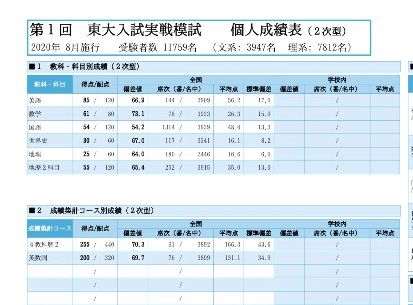Click the 4教科歴2 score 255
This screenshot has height=305, width=413.
pyautogui.click(x=85, y=244)
